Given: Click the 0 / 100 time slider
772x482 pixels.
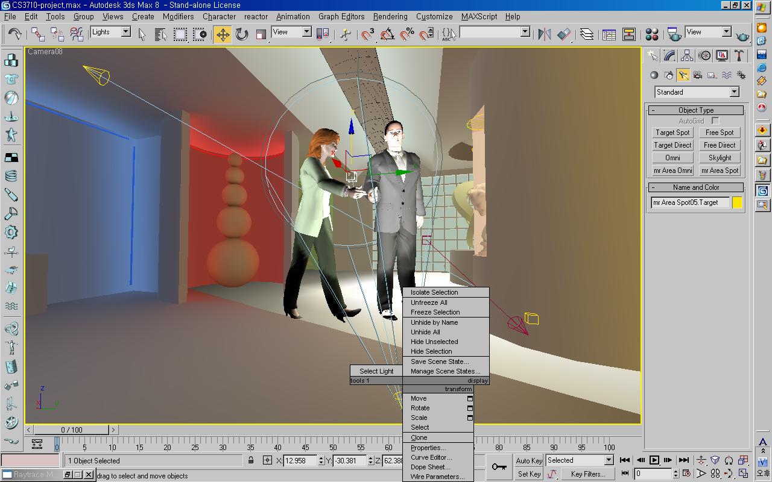Looking at the screenshot, I should click(x=72, y=430).
